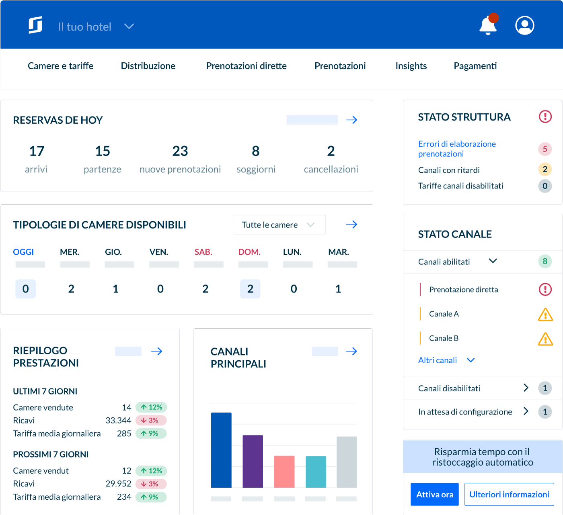563x515 pixels.
Task: Open Reservas de hoy arrow
Action: pyautogui.click(x=351, y=120)
